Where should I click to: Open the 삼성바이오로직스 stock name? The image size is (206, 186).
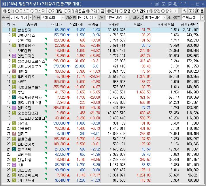point(31,61)
